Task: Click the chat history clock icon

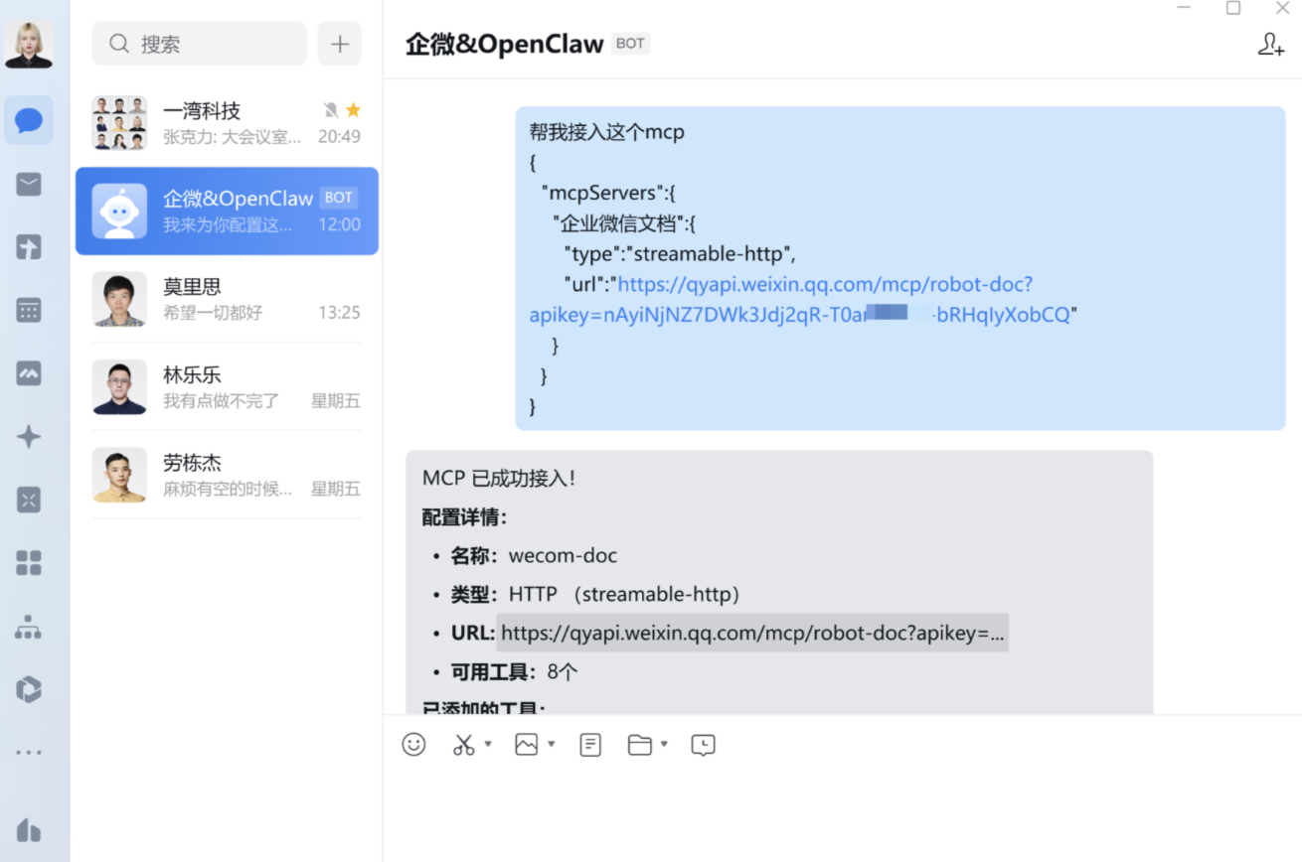Action: (x=703, y=745)
